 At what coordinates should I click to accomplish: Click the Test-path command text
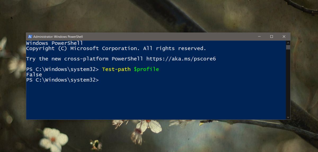coord(116,69)
